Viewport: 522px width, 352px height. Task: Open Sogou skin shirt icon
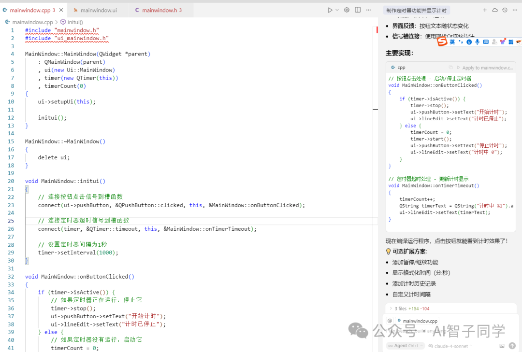[503, 42]
